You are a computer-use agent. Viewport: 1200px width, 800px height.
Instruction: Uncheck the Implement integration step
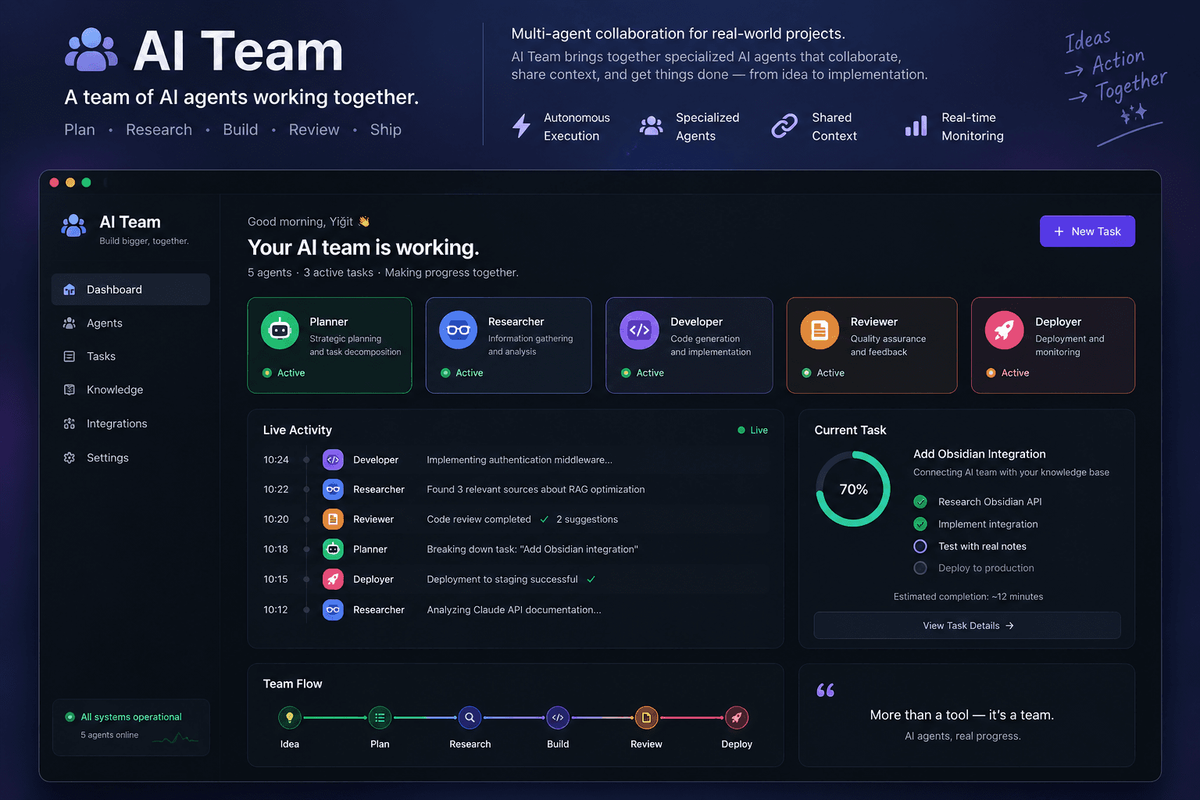(x=920, y=524)
